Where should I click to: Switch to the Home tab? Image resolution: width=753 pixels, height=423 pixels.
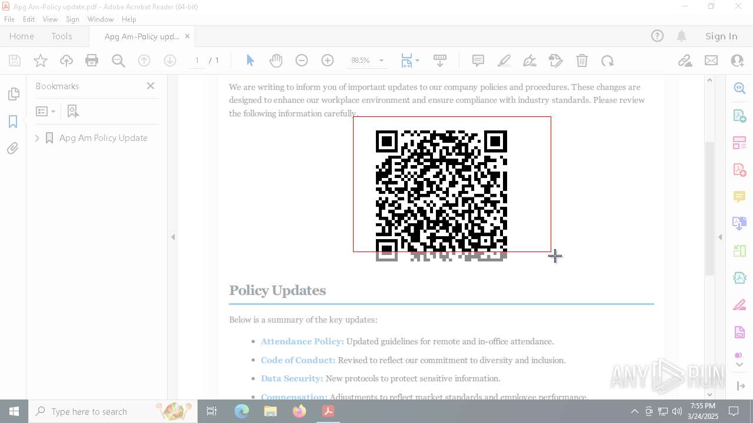22,36
